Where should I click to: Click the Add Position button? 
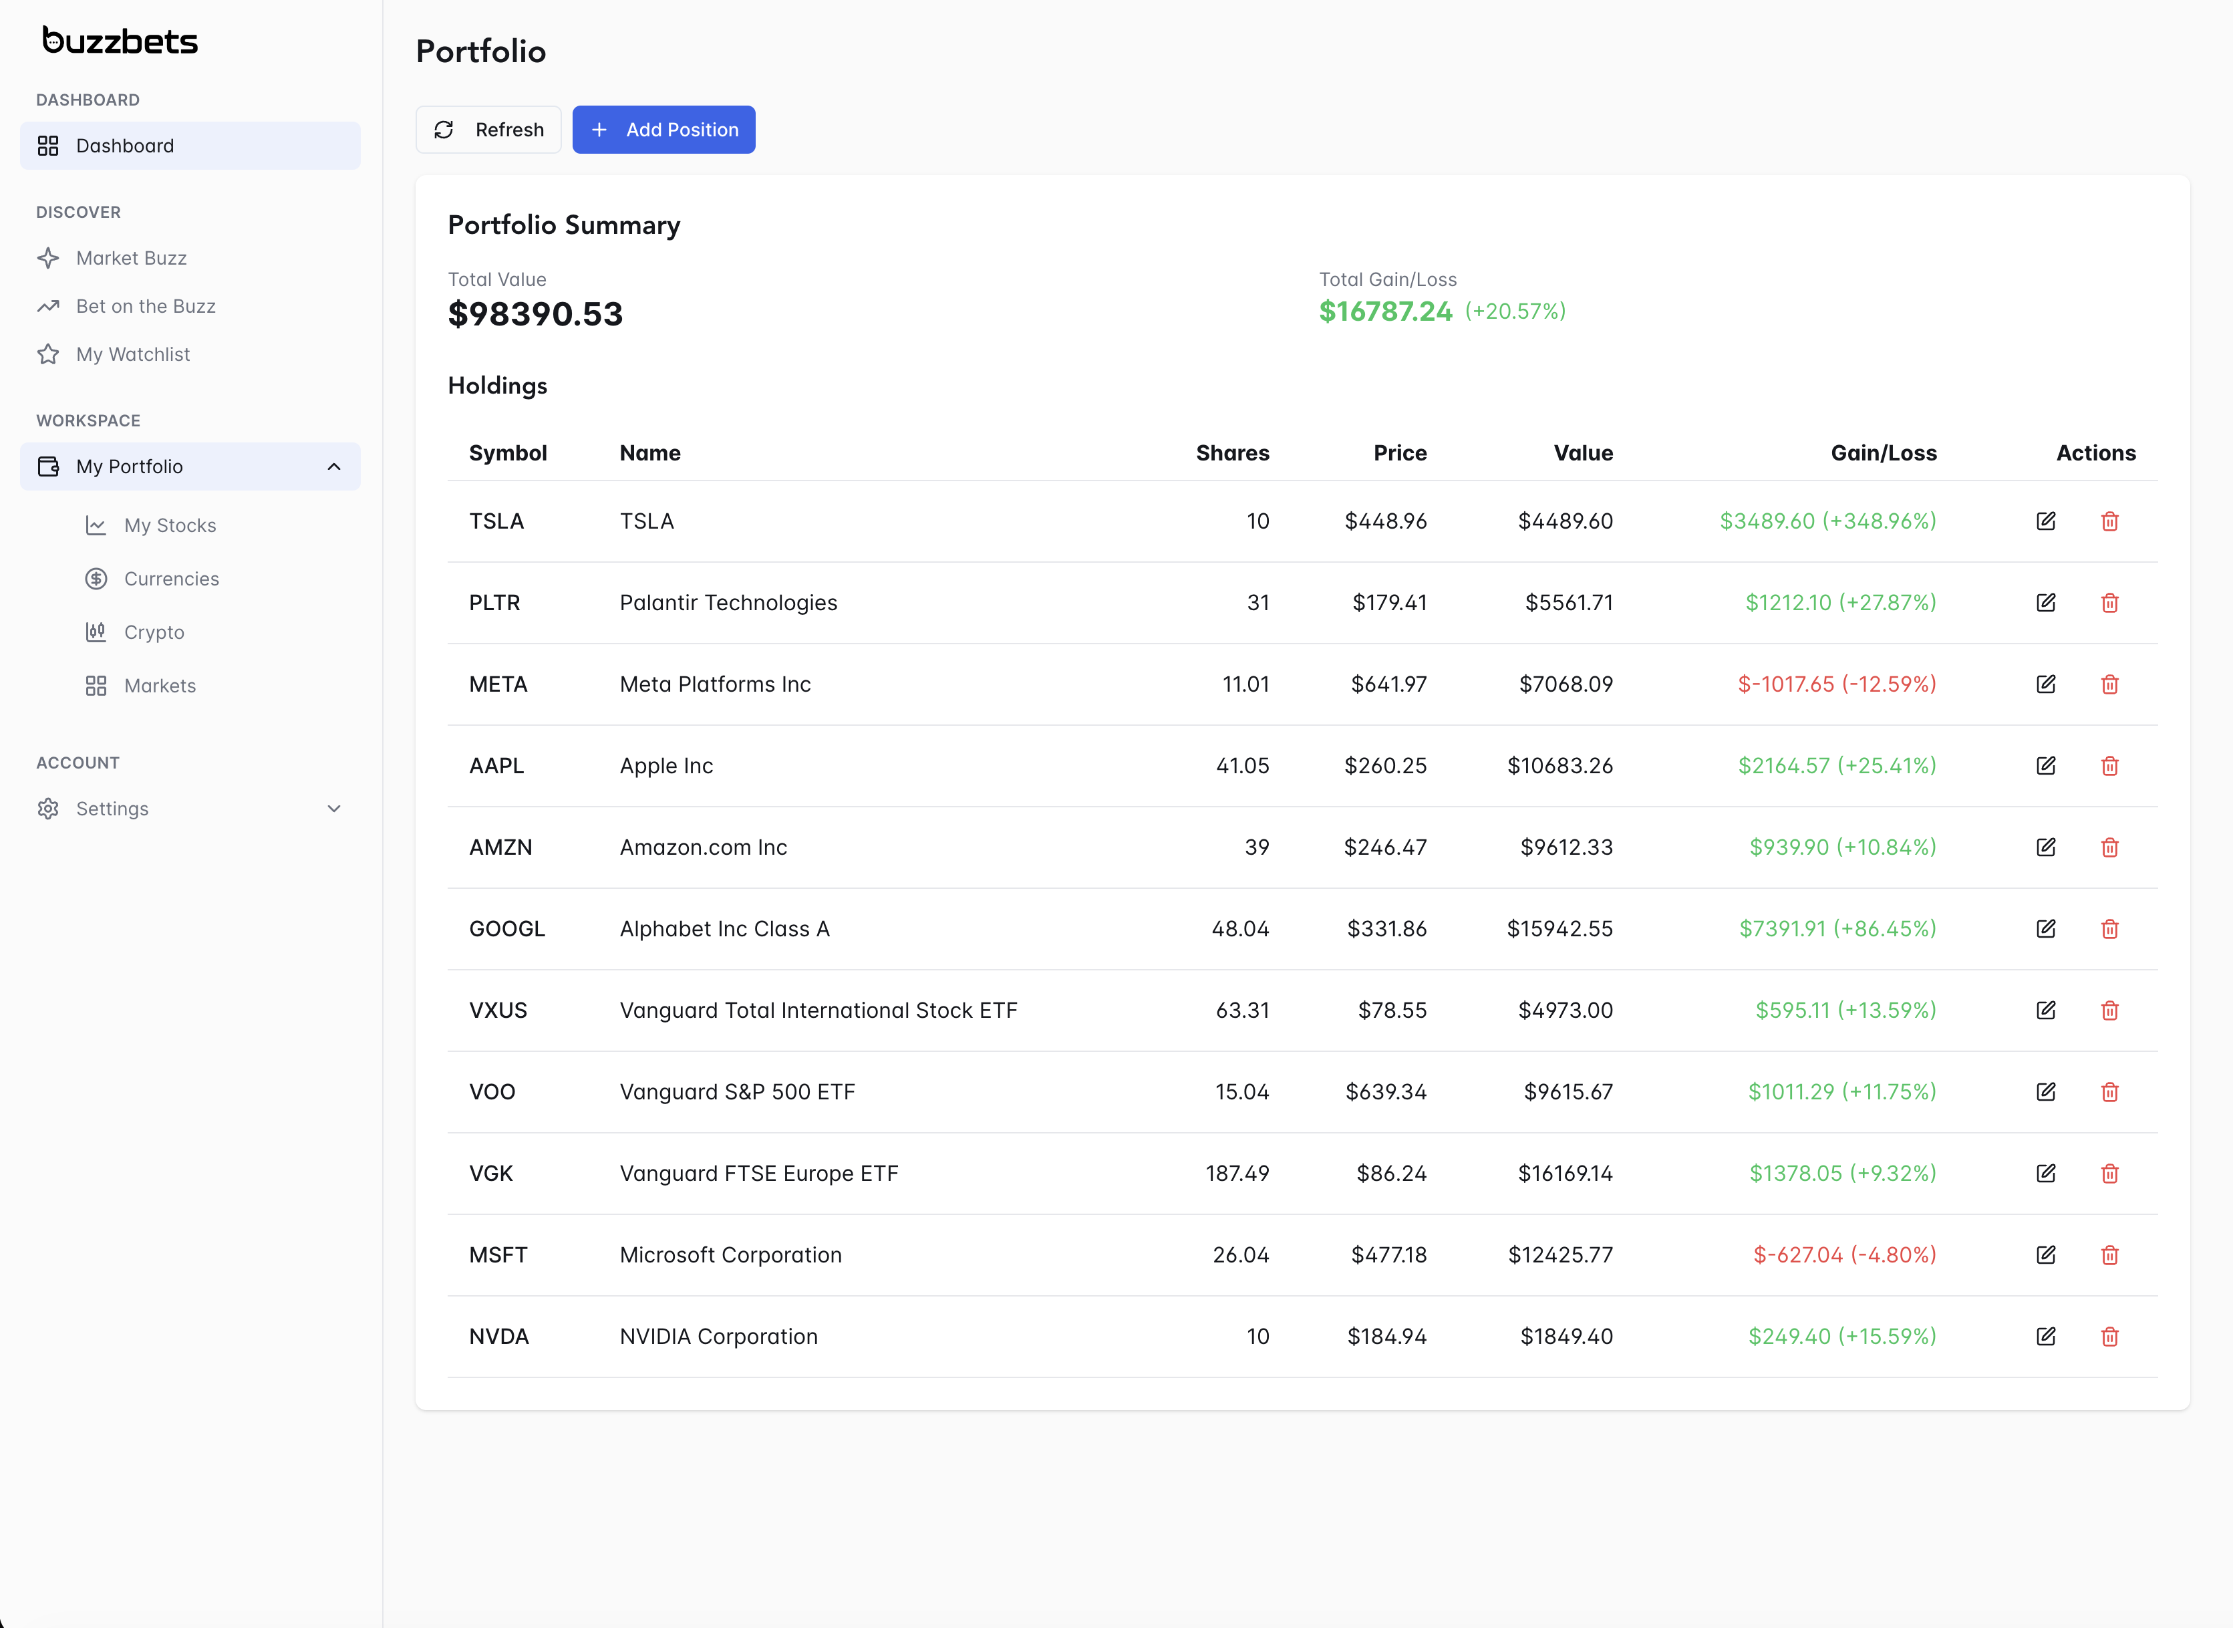pos(664,129)
